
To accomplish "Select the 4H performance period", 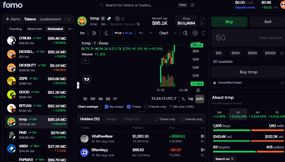I will click(257, 114).
